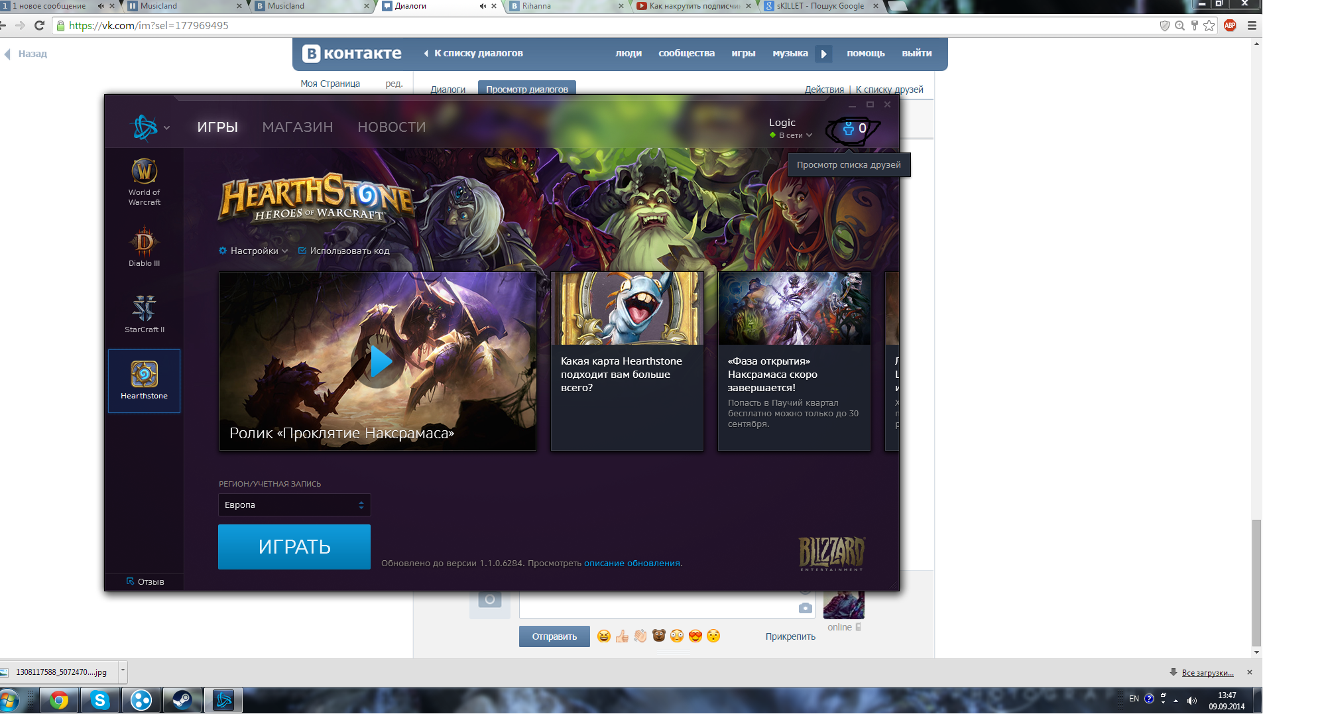Select World of Warcraft in sidebar
This screenshot has height=716, width=1326.
coord(144,182)
